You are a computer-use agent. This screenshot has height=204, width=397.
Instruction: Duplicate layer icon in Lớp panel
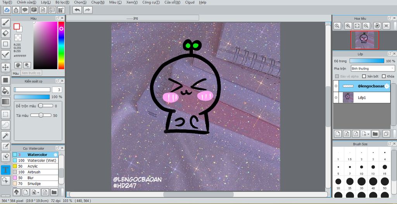[386, 134]
